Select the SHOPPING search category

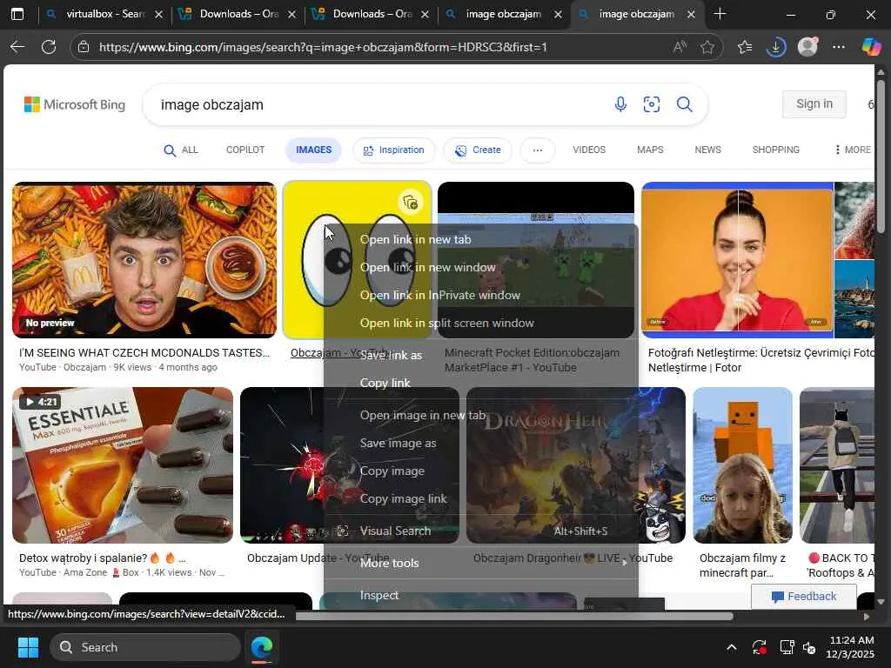point(775,150)
